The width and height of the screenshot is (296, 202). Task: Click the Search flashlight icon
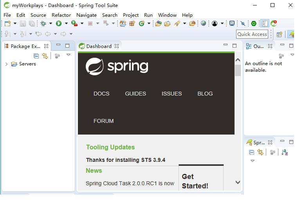(x=177, y=23)
